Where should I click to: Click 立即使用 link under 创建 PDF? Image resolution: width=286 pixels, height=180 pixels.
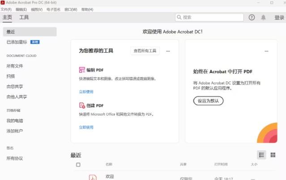[x=86, y=127]
